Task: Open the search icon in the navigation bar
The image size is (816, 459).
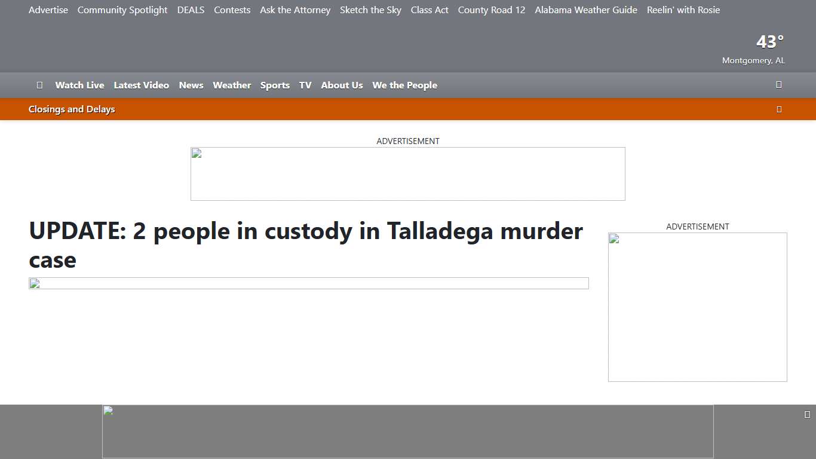Action: [x=779, y=84]
